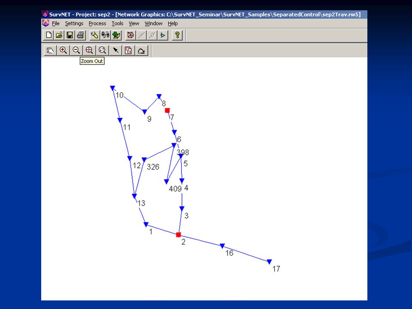Click the blue arrow graphics icon
This screenshot has height=309, width=412.
[163, 35]
